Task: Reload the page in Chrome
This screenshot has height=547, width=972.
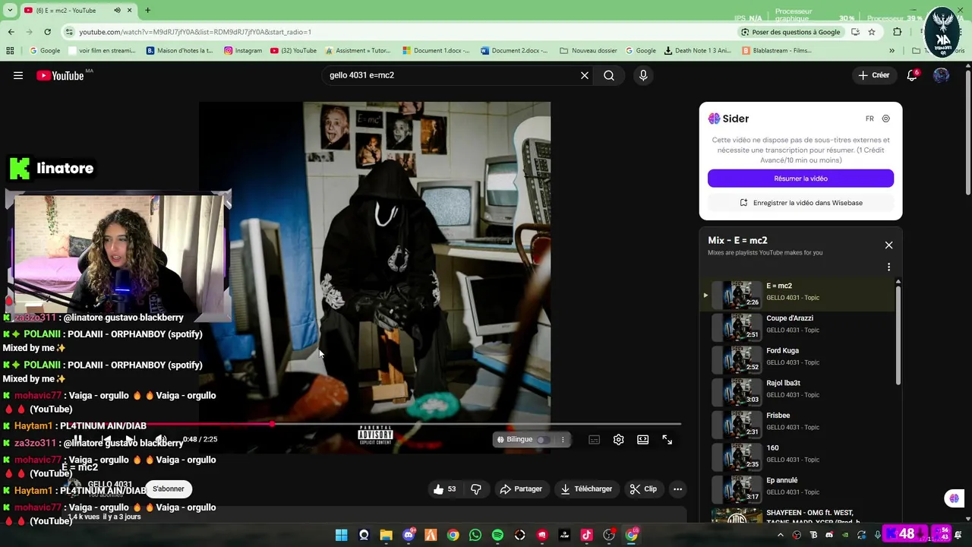Action: [x=47, y=32]
